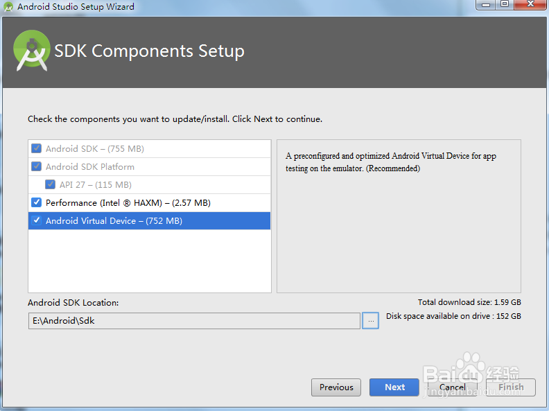Cancel the setup wizard
Image resolution: width=549 pixels, height=411 pixels.
pyautogui.click(x=452, y=387)
